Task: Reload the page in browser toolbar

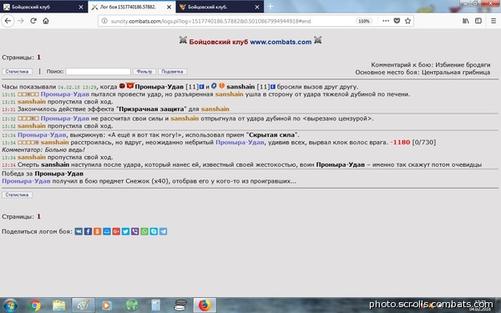Action: tap(33, 21)
